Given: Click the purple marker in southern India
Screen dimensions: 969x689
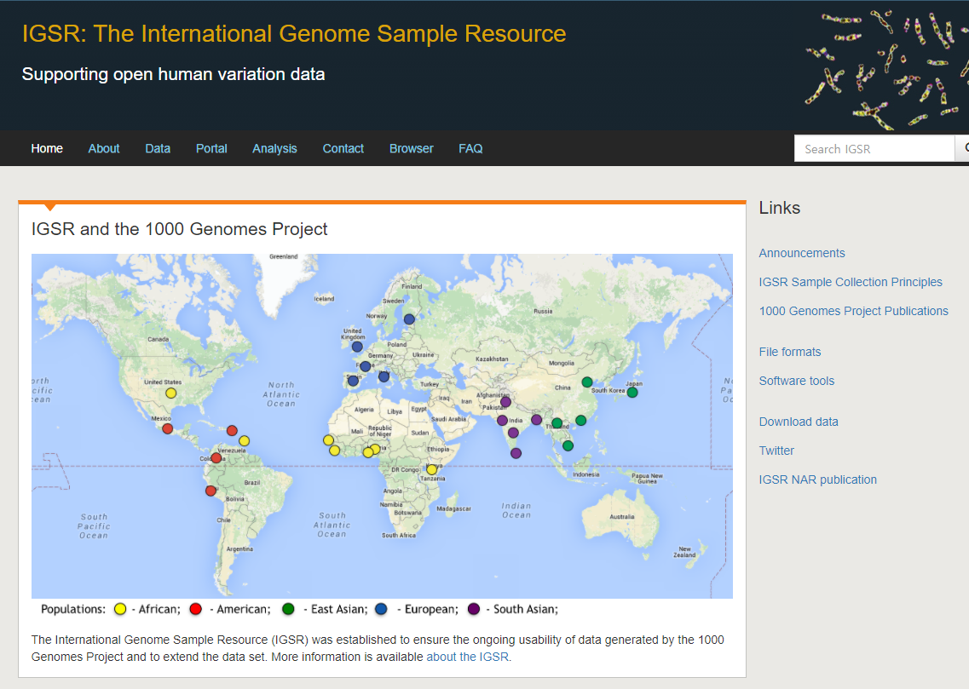Looking at the screenshot, I should click(513, 433).
